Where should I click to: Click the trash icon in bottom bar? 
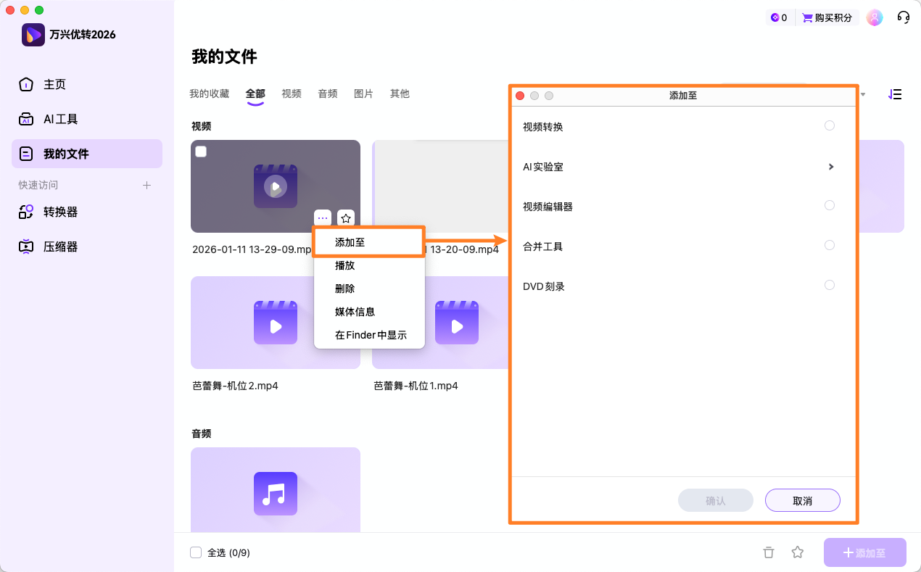click(x=769, y=552)
